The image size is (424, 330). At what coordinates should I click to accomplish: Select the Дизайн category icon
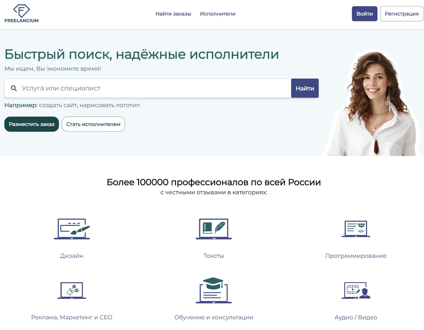click(72, 229)
